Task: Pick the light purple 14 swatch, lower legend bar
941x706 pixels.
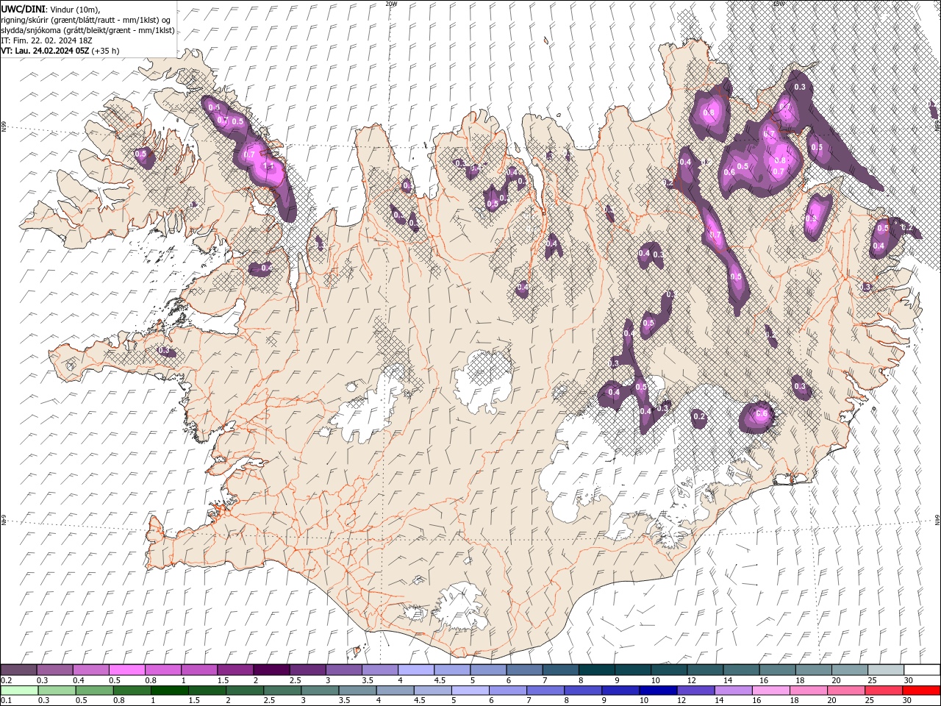Action: tap(732, 691)
